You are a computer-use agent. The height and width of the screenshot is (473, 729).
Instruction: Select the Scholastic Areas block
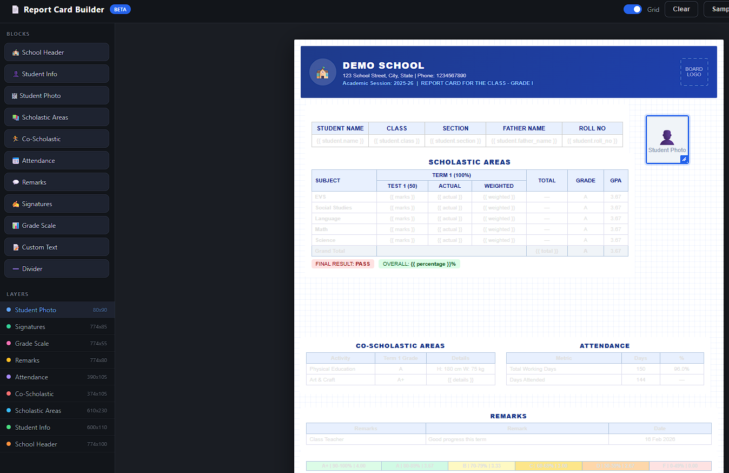[56, 117]
